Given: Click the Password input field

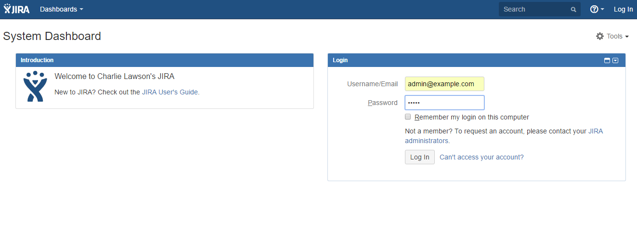Looking at the screenshot, I should tap(444, 103).
